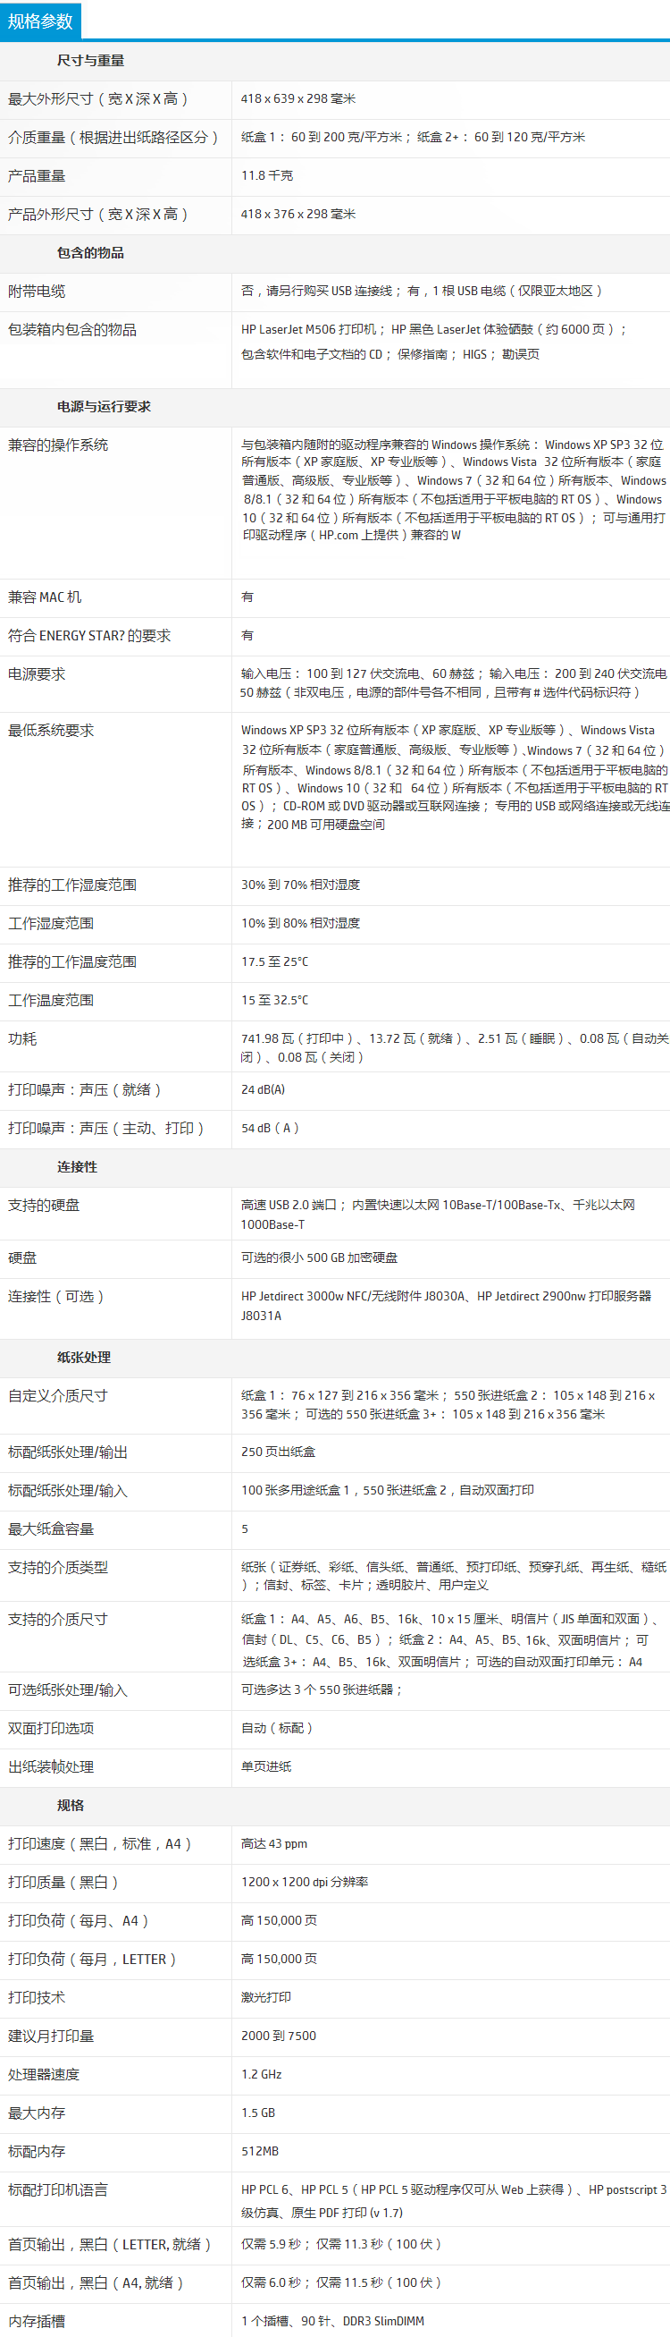
Task: Click the 首页输出，黑白（LETTER, 就绪）label
Action: pyautogui.click(x=111, y=2246)
